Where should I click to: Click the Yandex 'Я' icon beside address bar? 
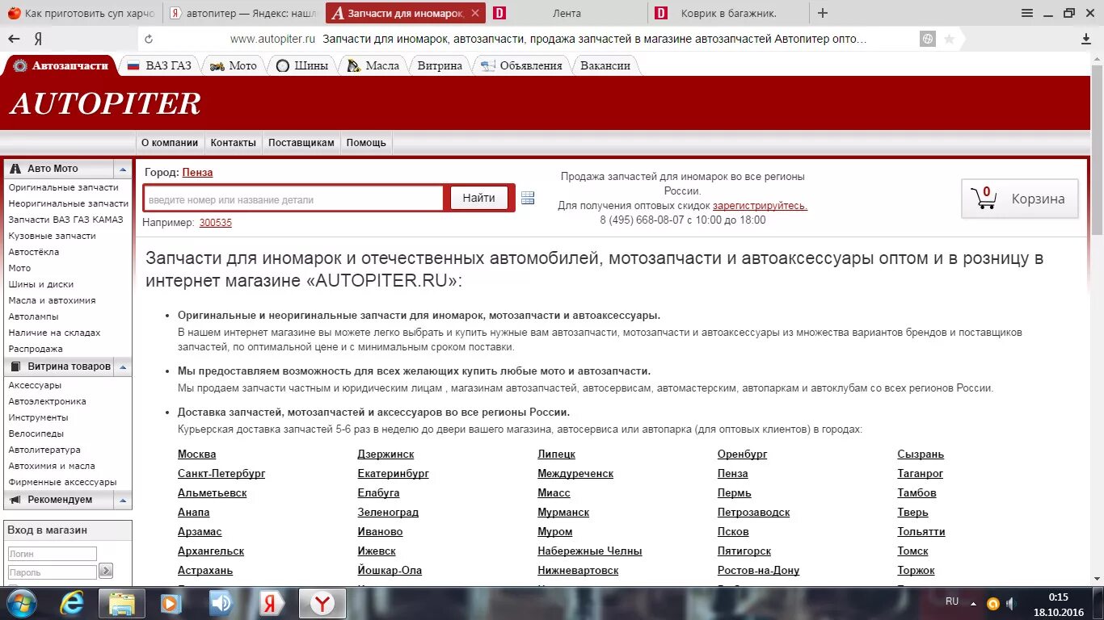click(38, 38)
